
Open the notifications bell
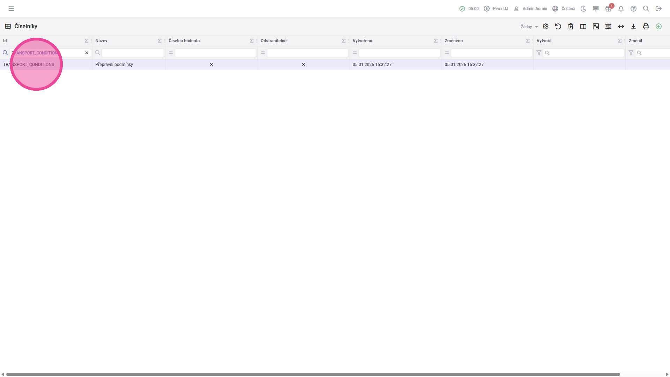621,9
